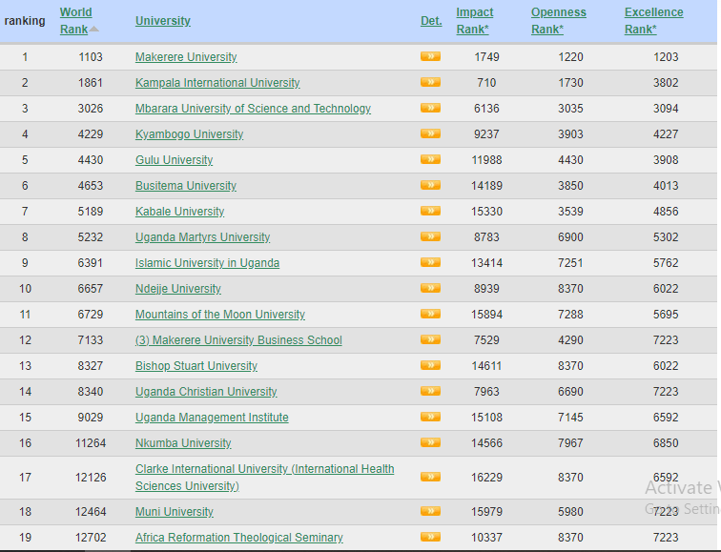Click impact rank value 10337

click(486, 538)
